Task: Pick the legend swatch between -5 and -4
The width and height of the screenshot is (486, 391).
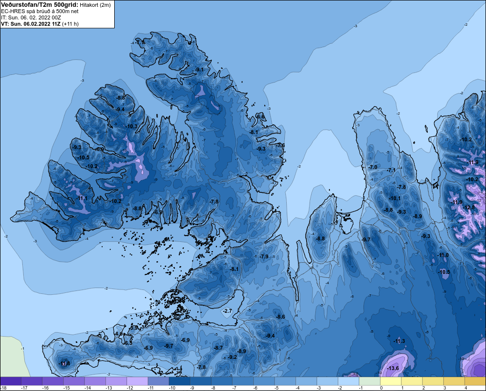Action: point(285,381)
